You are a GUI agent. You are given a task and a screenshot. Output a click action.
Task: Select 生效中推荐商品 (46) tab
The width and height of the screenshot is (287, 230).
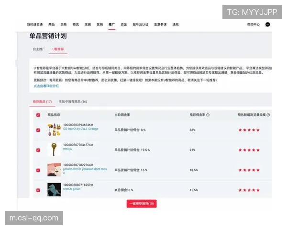73,102
